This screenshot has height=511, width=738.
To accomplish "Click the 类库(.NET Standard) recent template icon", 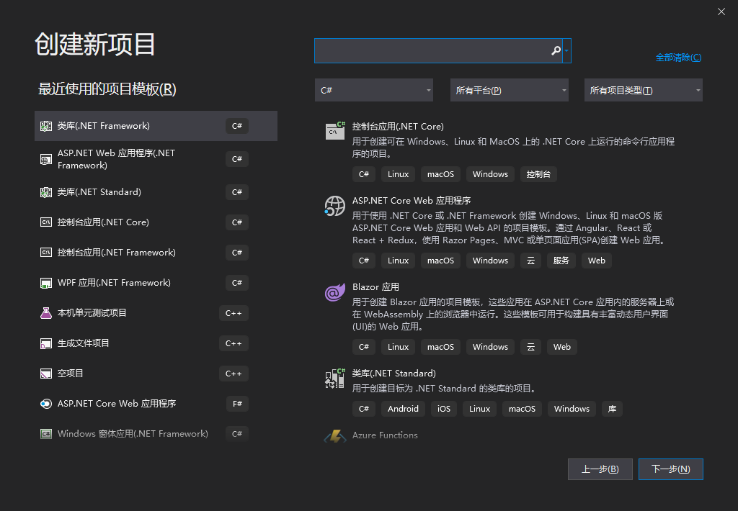I will click(x=45, y=192).
